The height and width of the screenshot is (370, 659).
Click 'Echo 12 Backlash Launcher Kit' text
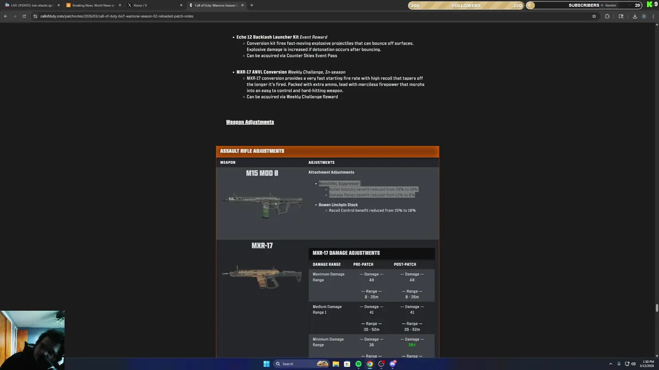(267, 37)
